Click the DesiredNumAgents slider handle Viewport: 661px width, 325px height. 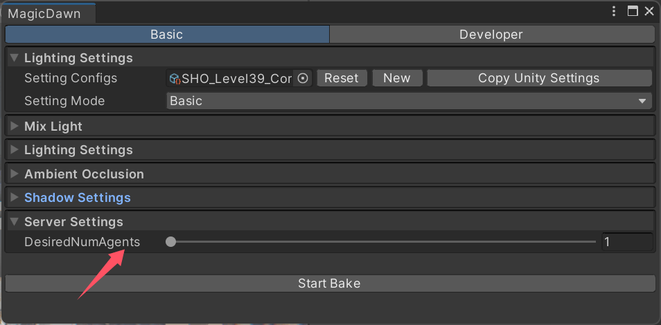pyautogui.click(x=171, y=242)
